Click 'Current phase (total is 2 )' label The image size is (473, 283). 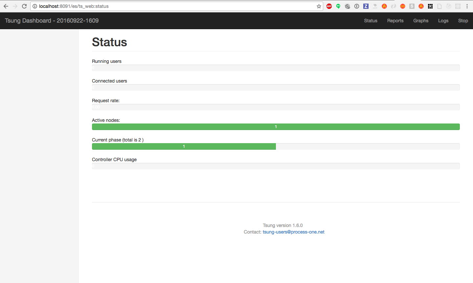118,140
